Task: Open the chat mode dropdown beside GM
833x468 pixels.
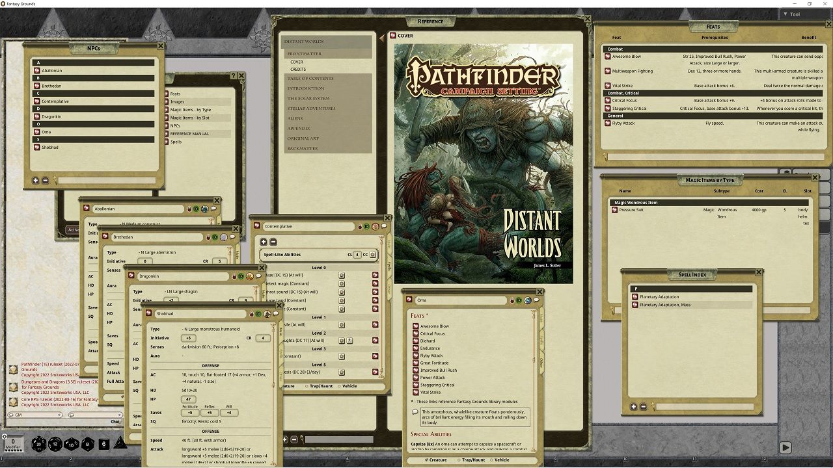Action: [x=95, y=415]
